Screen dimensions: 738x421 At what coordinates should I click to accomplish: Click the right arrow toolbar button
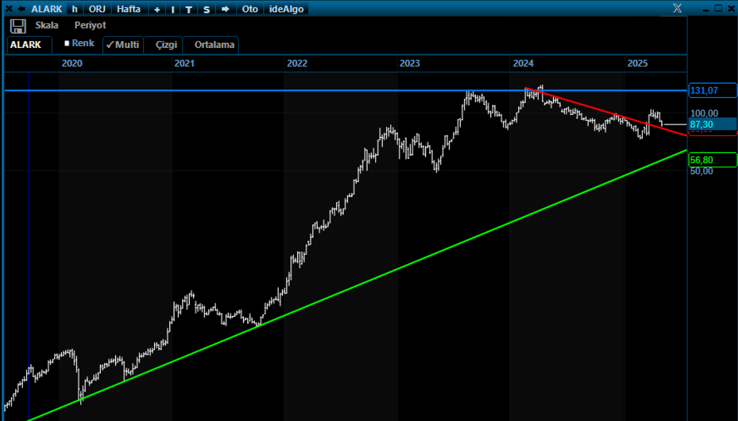coord(226,9)
